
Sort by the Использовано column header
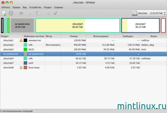(x=101, y=36)
